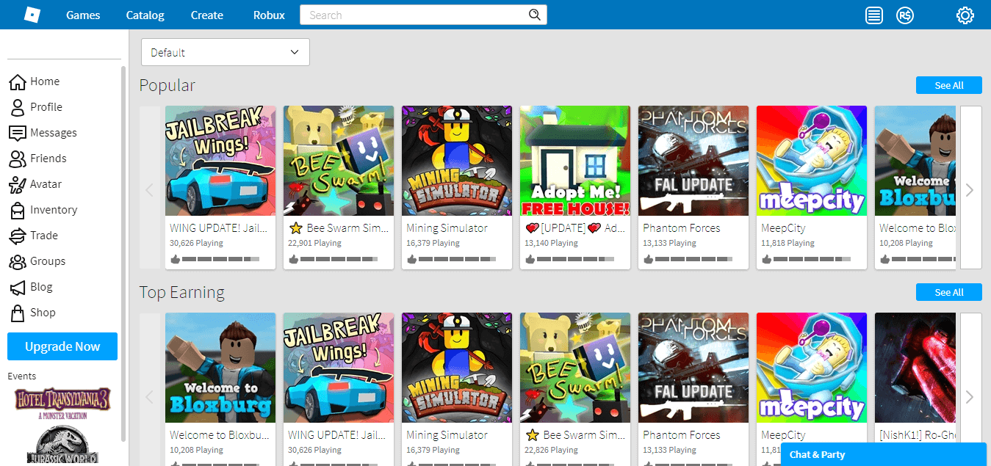Click Top Earning section heading
This screenshot has height=466, width=991.
[182, 292]
